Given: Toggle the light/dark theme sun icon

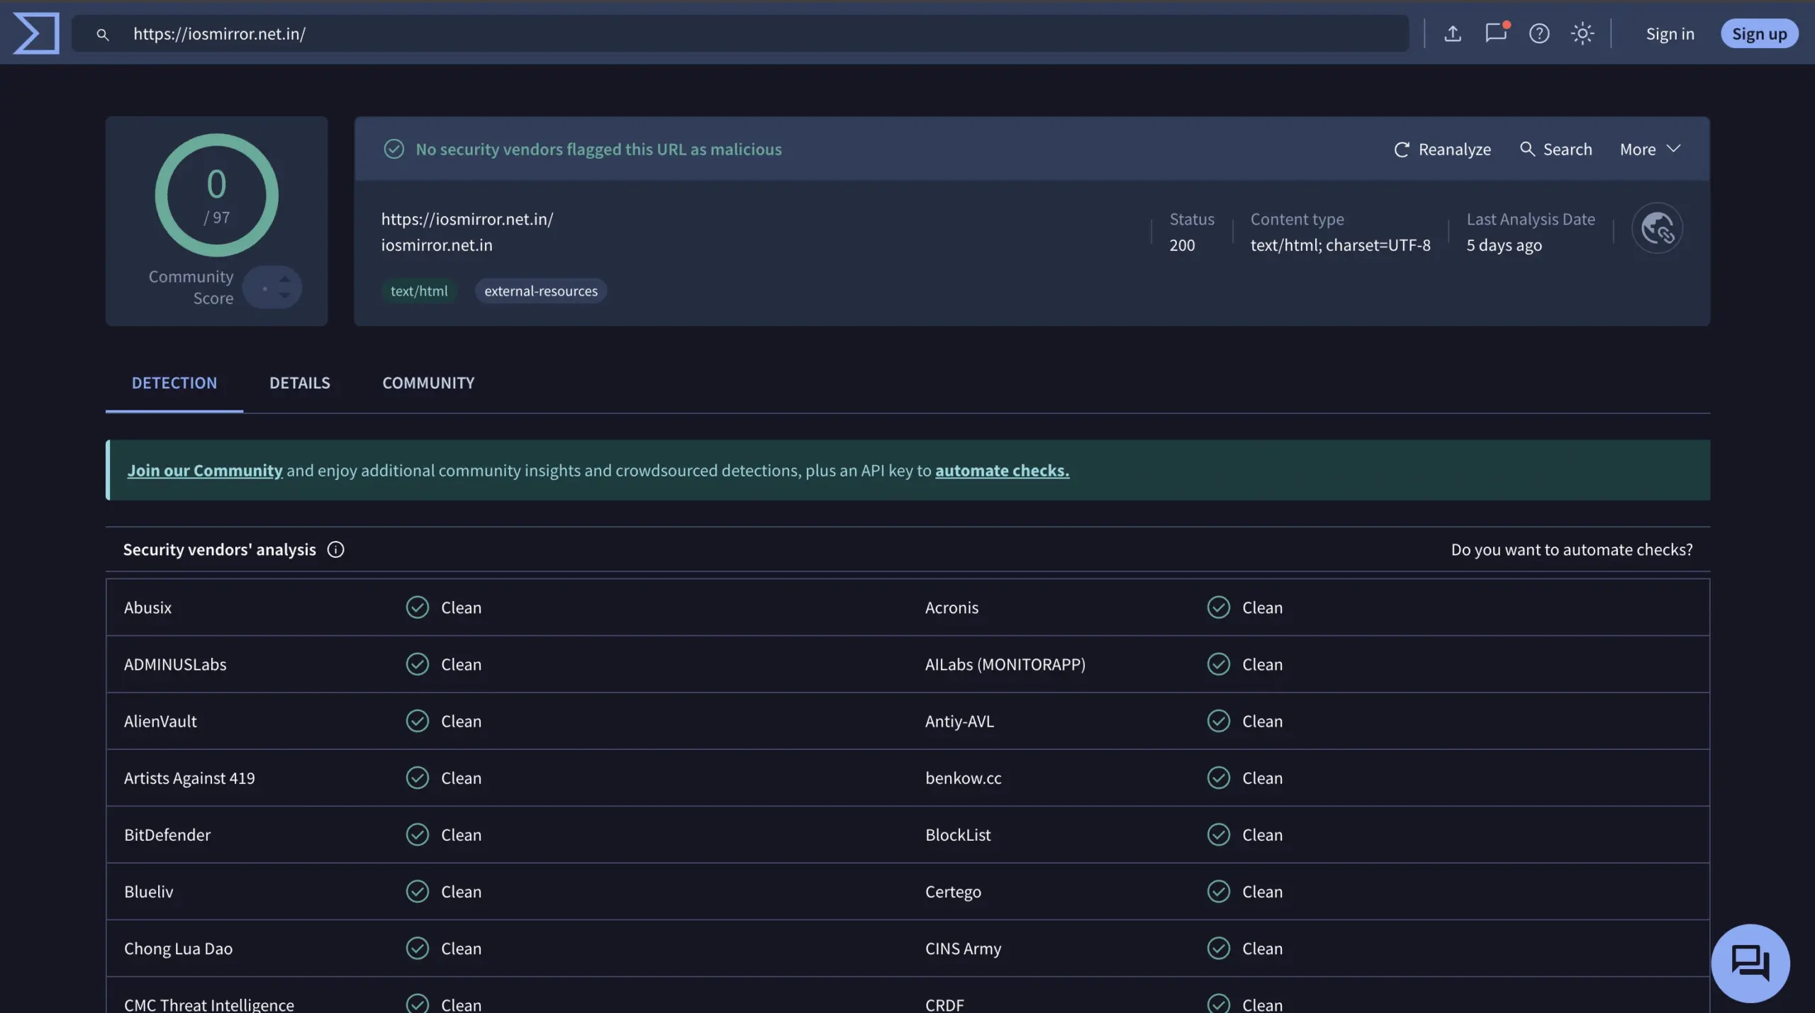Looking at the screenshot, I should click(x=1582, y=33).
